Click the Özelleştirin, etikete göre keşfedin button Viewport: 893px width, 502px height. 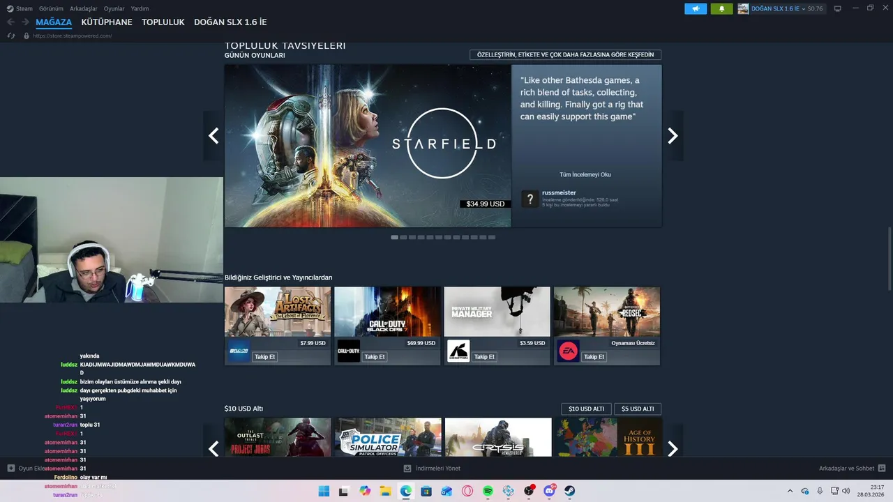[565, 54]
